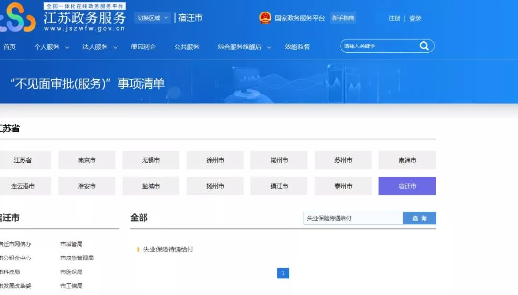Click page number 1 in pagination
The width and height of the screenshot is (518, 295).
pyautogui.click(x=283, y=273)
